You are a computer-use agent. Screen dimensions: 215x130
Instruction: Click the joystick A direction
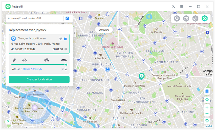tap(20, 108)
